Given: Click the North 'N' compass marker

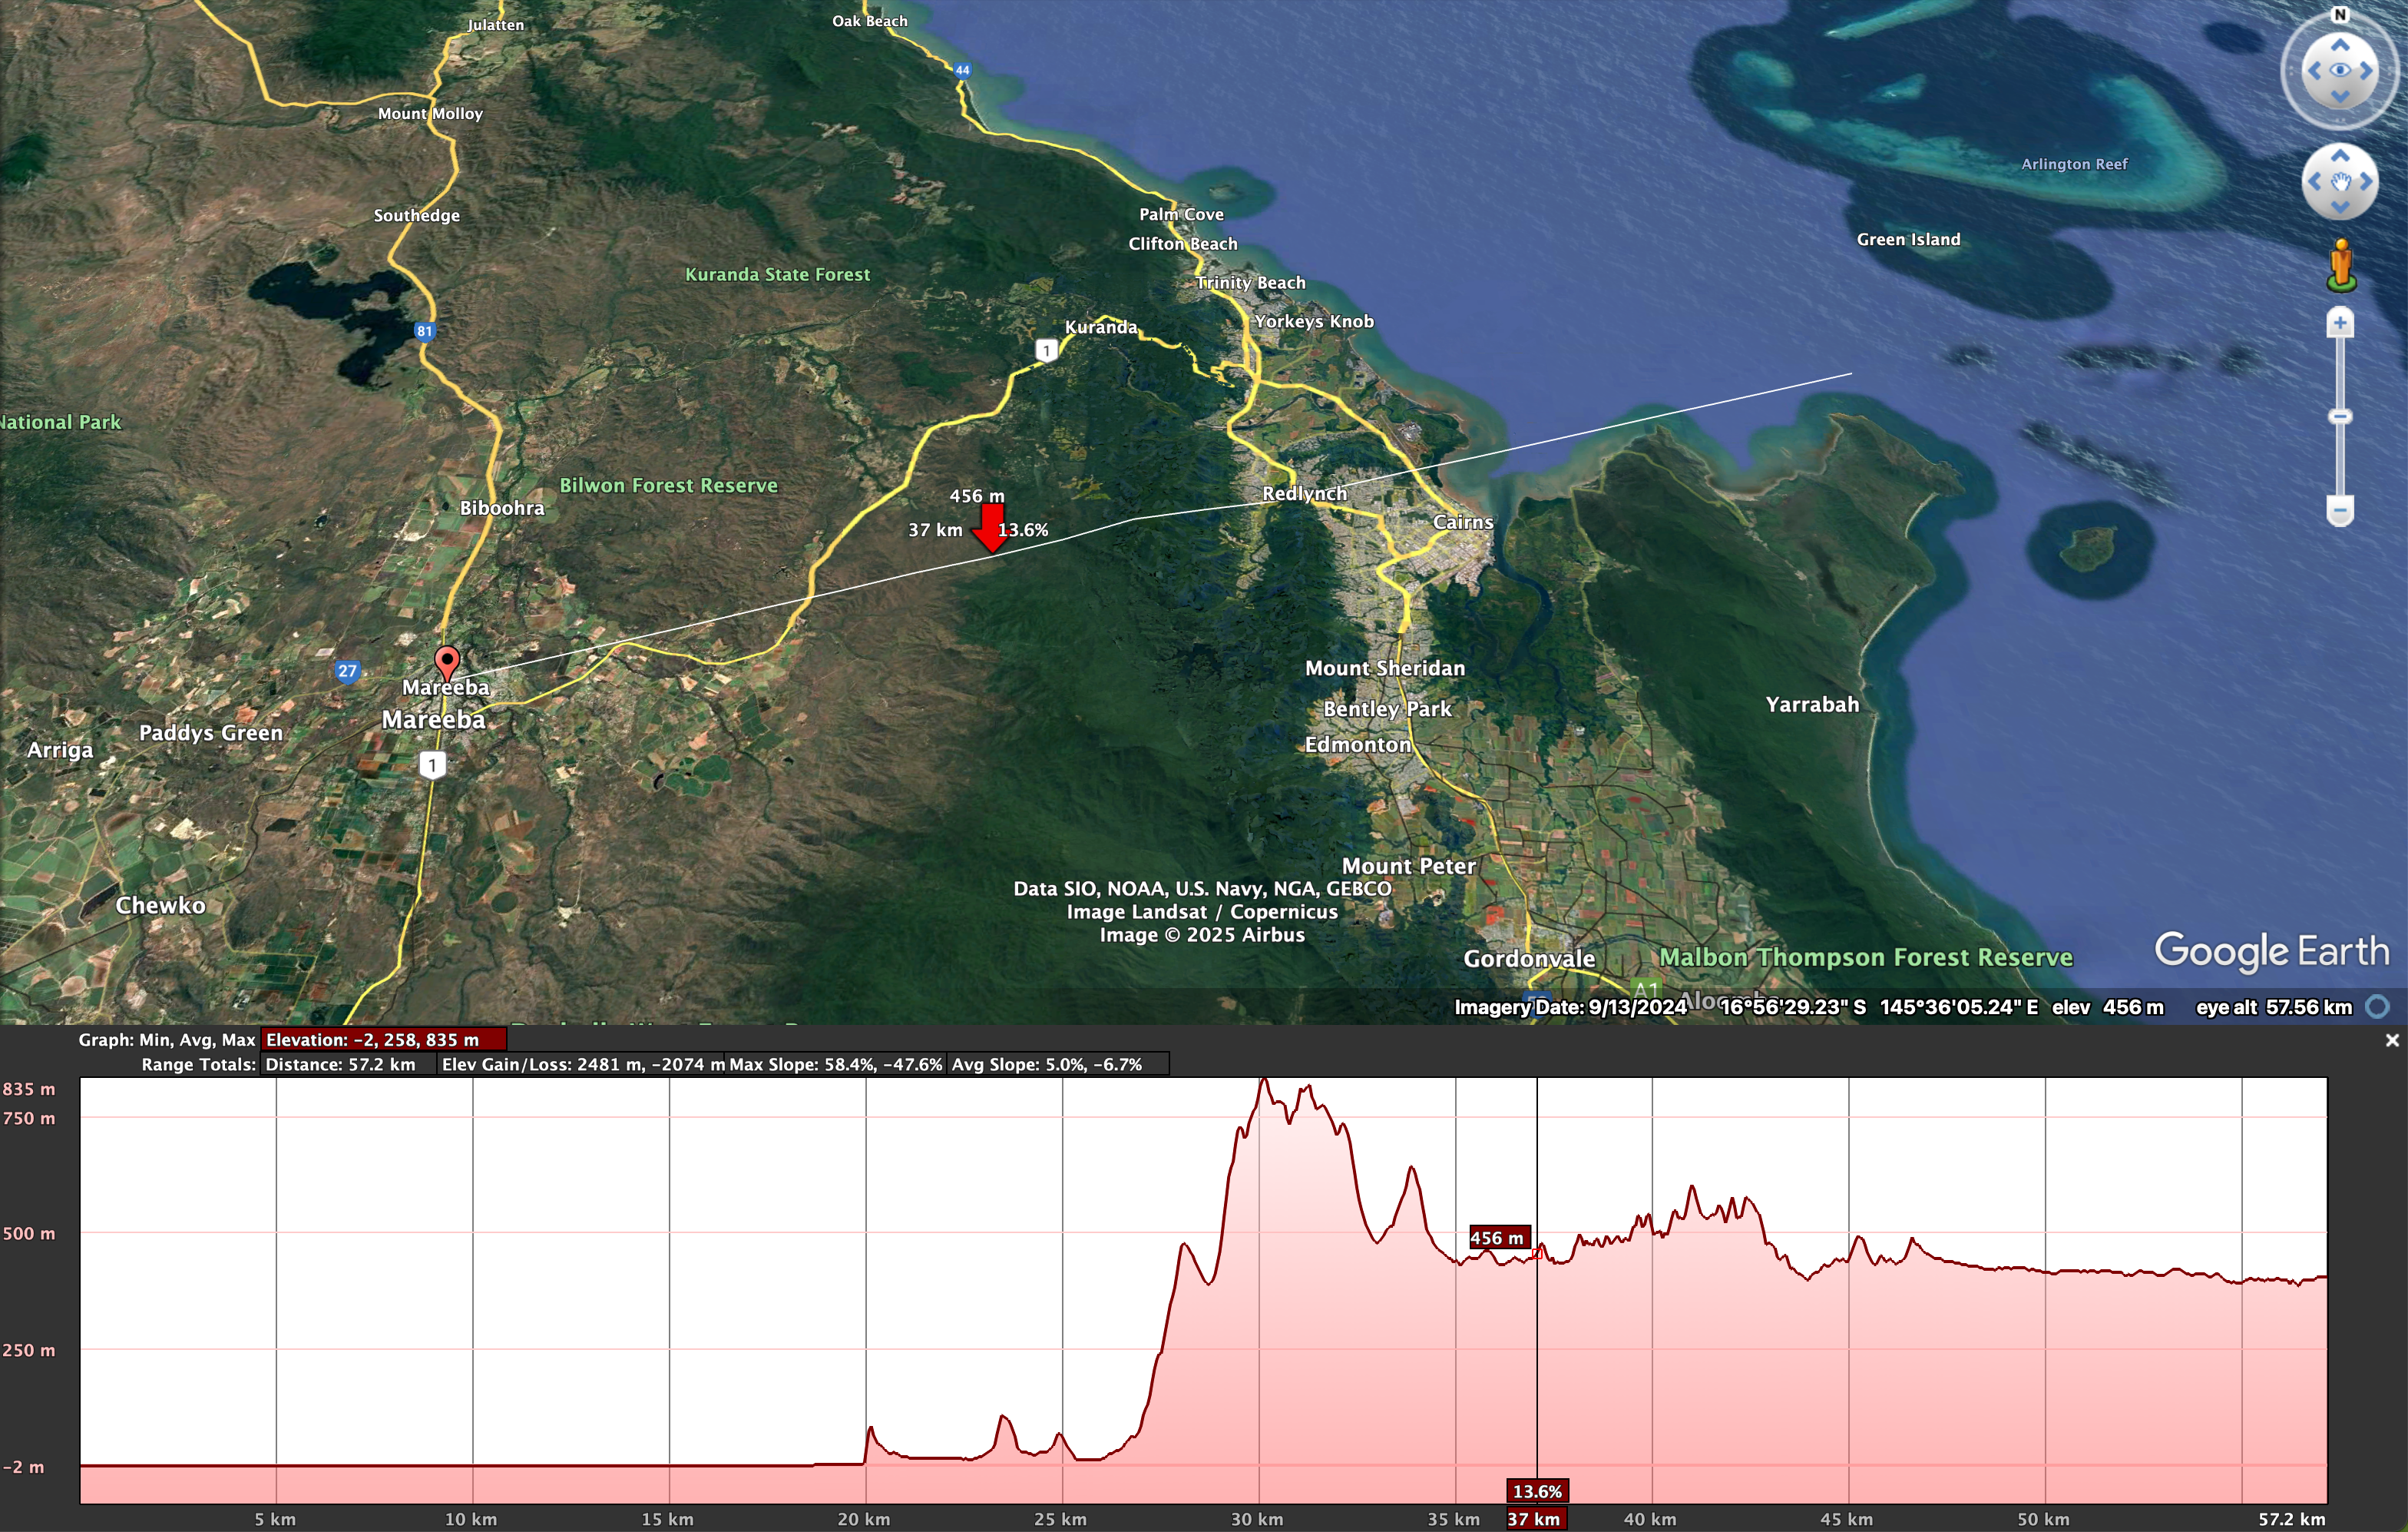Looking at the screenshot, I should 2339,15.
